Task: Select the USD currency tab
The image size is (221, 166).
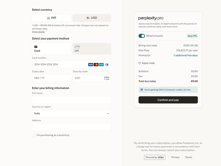Action: [92, 18]
